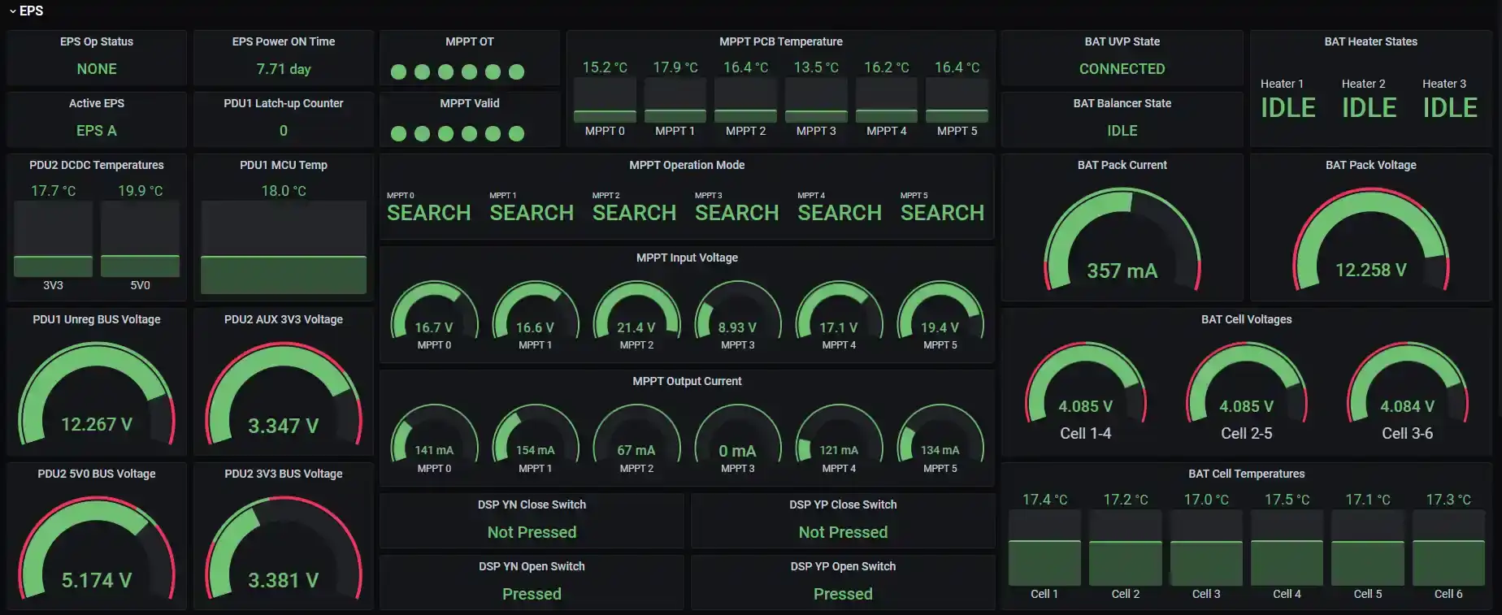The image size is (1502, 615).
Task: Open the BAT Pack Voltage panel title
Action: click(1371, 165)
